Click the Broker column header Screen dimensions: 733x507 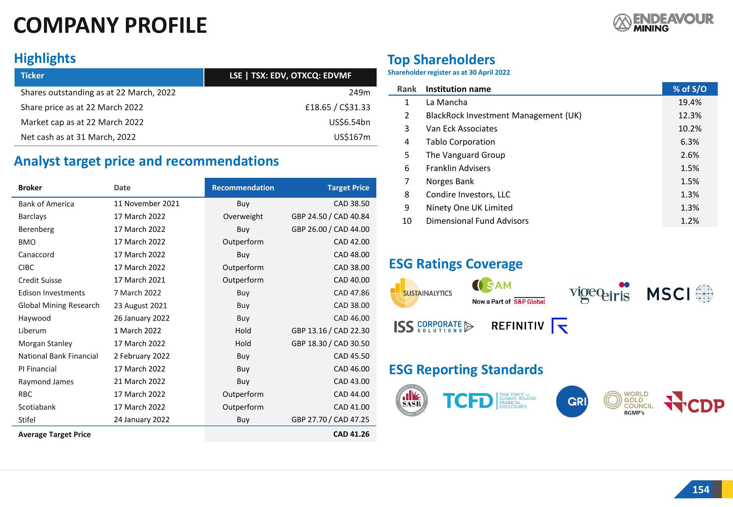tap(30, 188)
